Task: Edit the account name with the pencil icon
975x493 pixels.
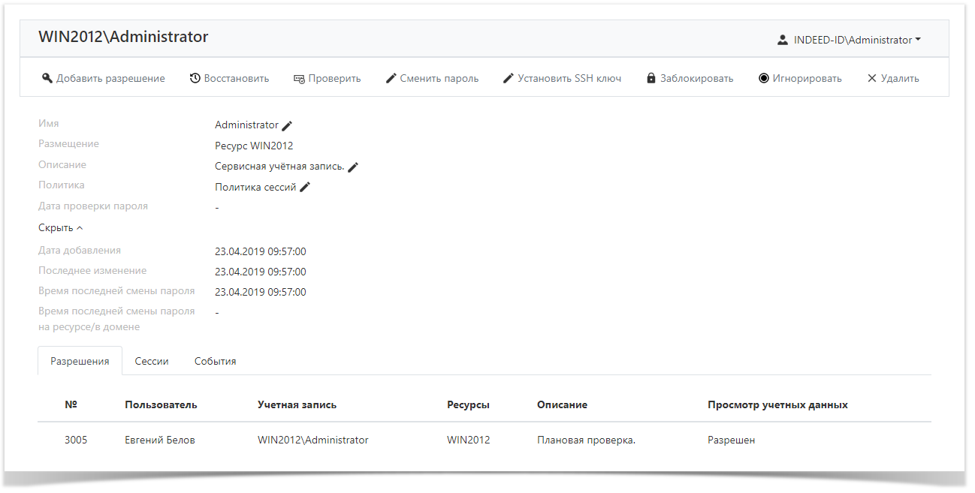Action: (x=286, y=125)
